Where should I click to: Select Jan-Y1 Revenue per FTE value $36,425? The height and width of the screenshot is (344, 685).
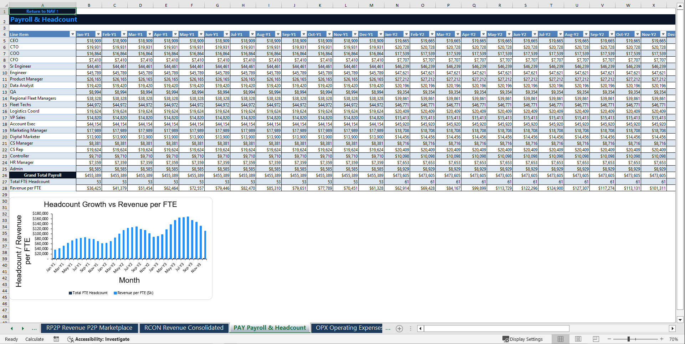coord(89,188)
